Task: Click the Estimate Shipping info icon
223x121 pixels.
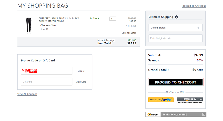Action: [177, 17]
